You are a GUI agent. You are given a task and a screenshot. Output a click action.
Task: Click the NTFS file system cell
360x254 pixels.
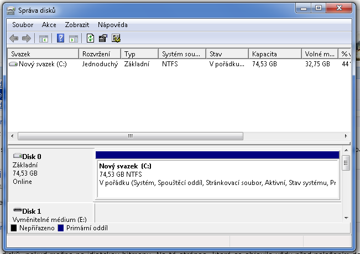[170, 64]
